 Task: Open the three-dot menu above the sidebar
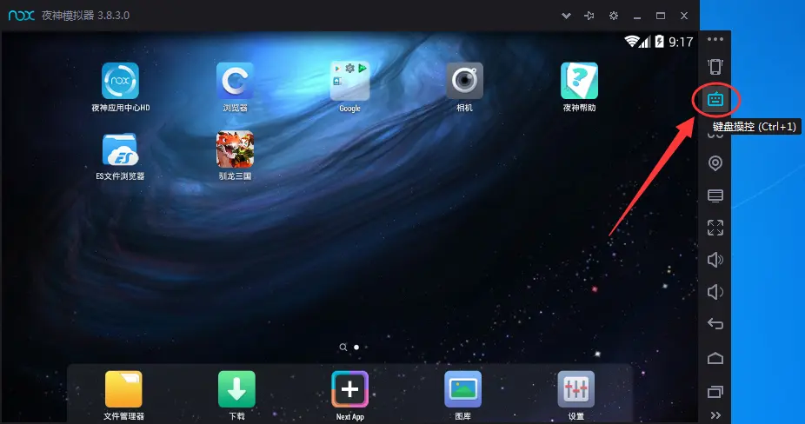[x=715, y=39]
